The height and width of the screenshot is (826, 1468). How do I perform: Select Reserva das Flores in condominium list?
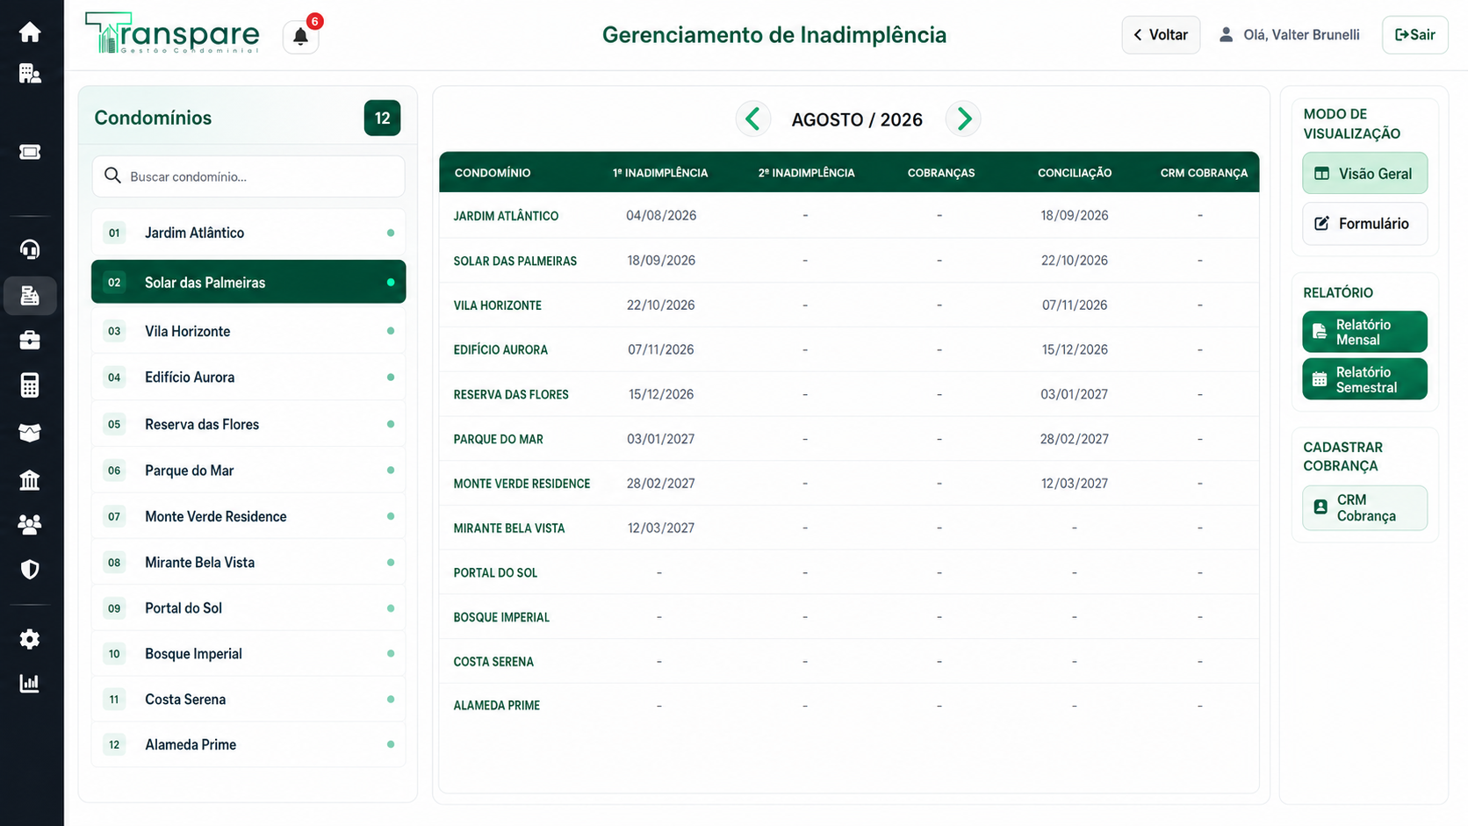point(248,424)
